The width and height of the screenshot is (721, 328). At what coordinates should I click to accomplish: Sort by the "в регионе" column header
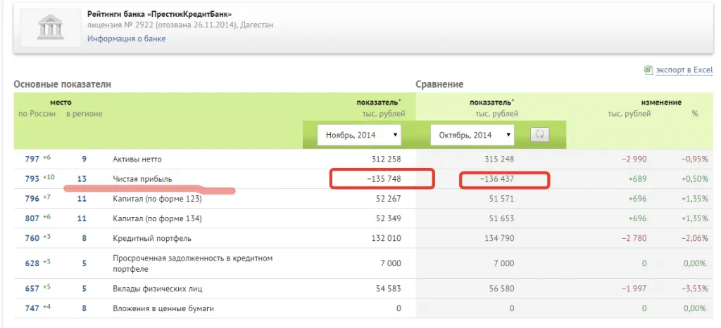point(84,114)
